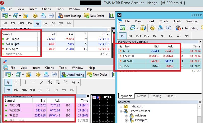Open Charts menu in TMS-MT5 window
Viewport: 203px width, 123px height.
(x=46, y=9)
